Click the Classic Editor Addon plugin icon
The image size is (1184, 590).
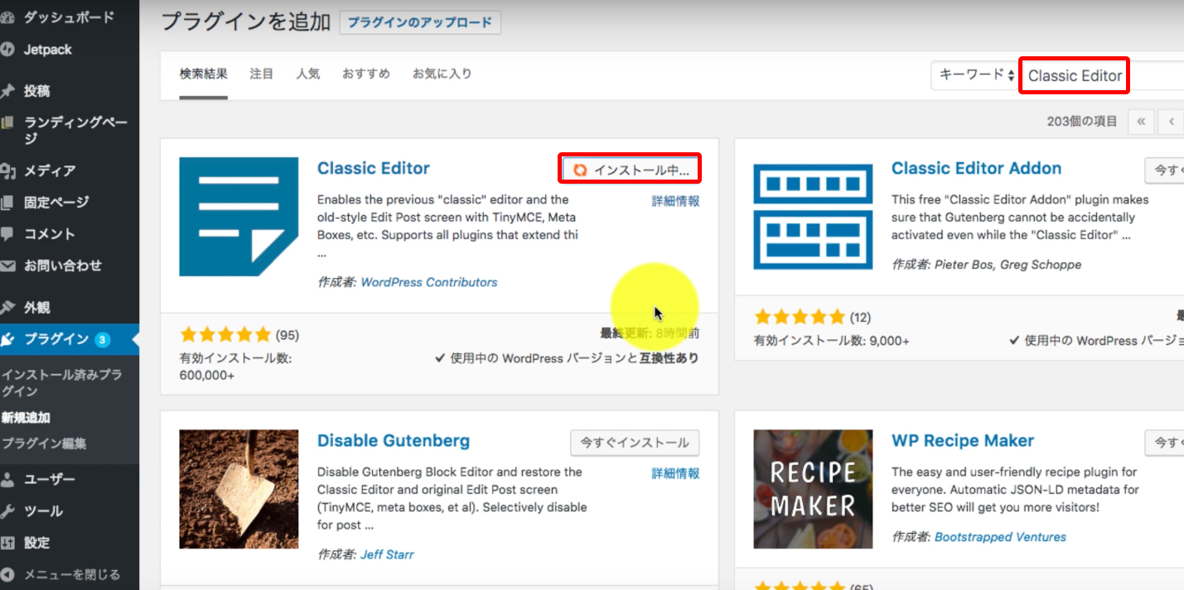tap(813, 217)
